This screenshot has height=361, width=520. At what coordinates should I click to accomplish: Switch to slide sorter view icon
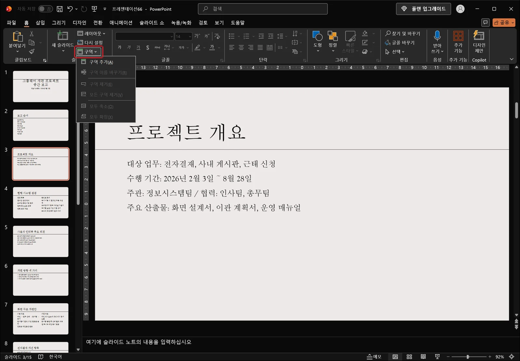click(x=409, y=357)
